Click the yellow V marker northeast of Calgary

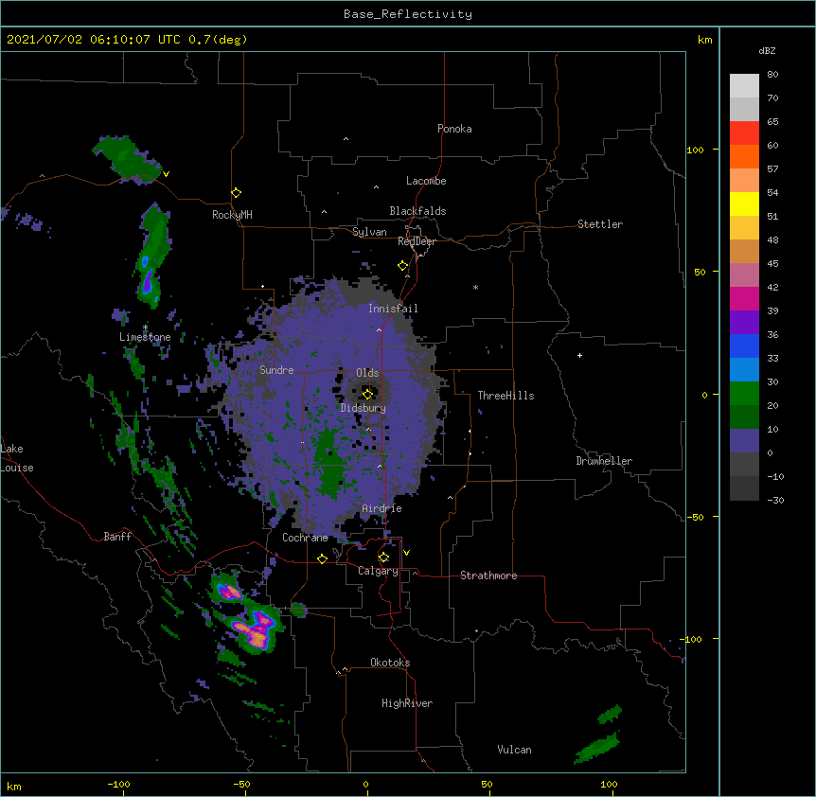click(406, 553)
